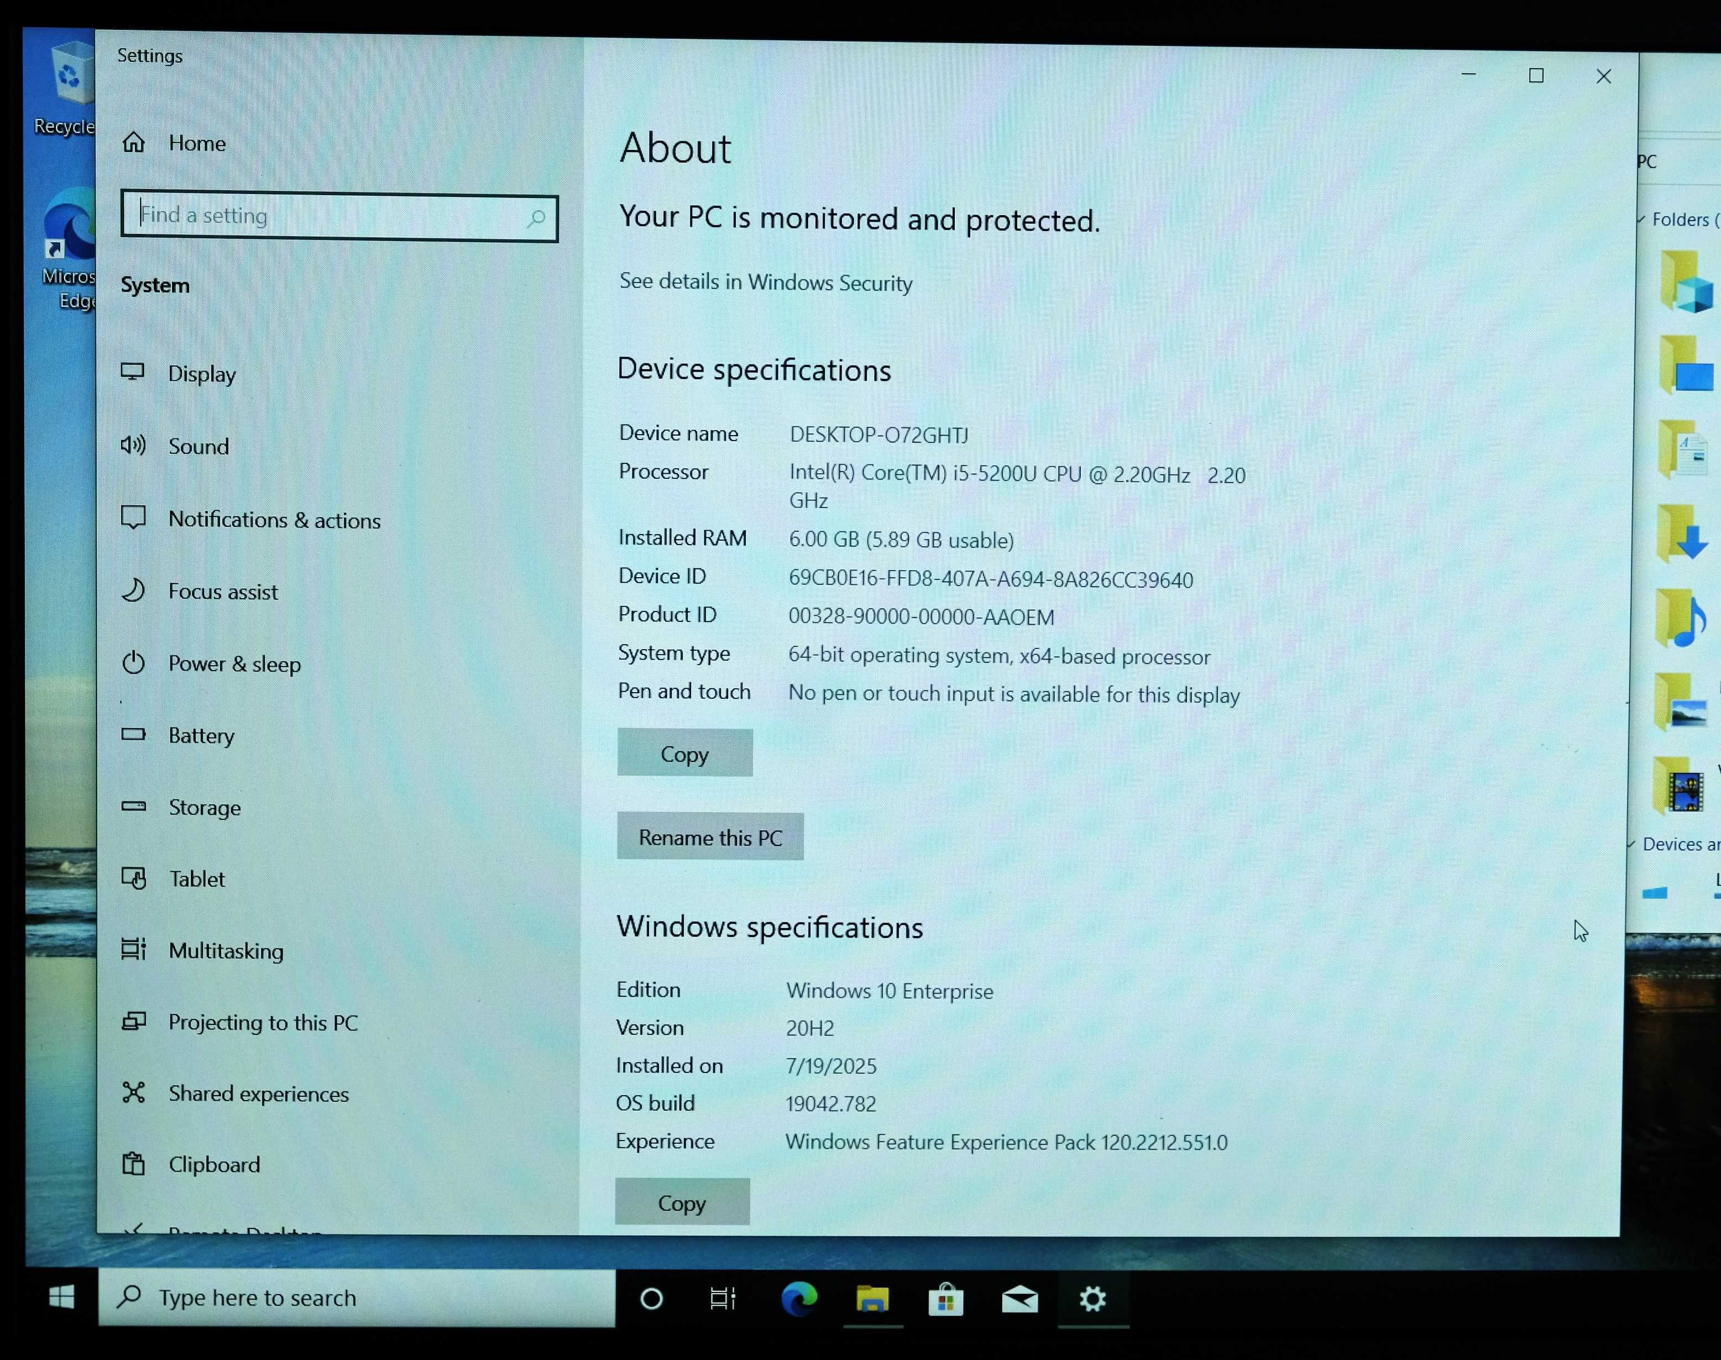Click the Focus assist moon icon
Screen dimensions: 1721x1360
tap(133, 590)
